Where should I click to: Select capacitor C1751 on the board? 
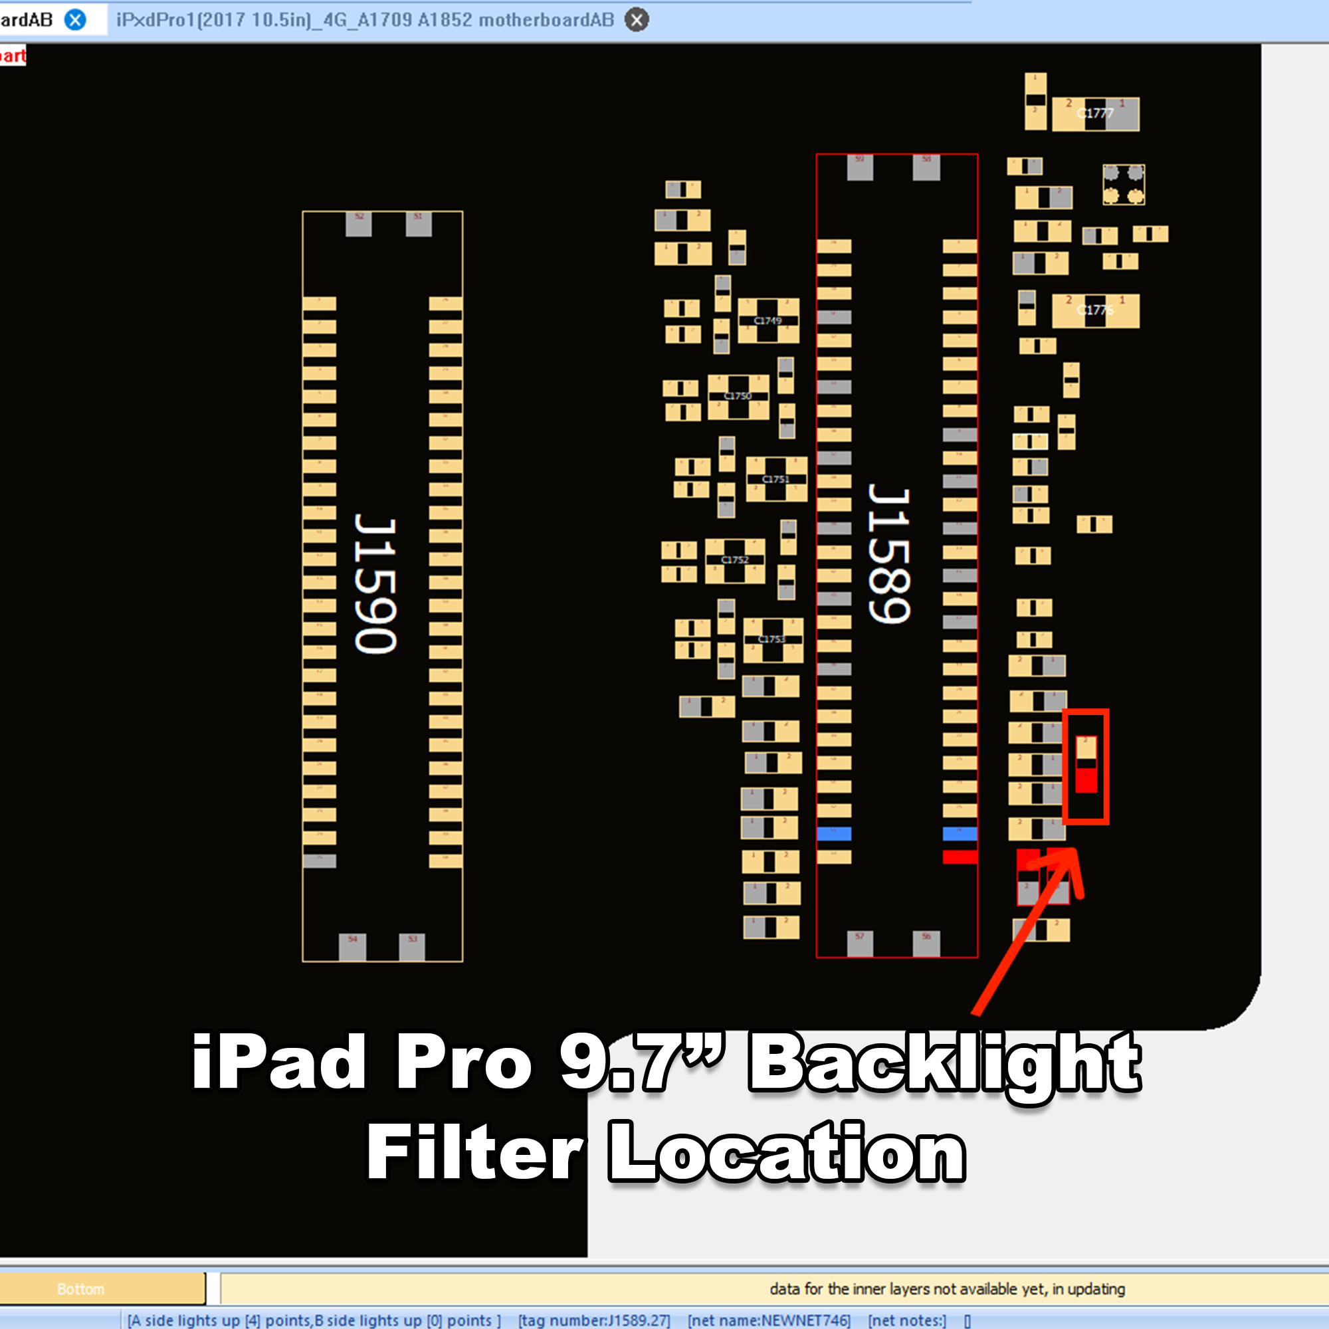[x=776, y=478]
